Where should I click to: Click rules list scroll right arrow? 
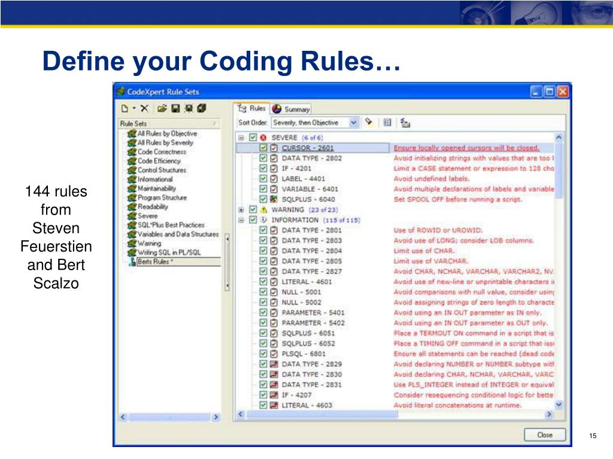(550, 414)
